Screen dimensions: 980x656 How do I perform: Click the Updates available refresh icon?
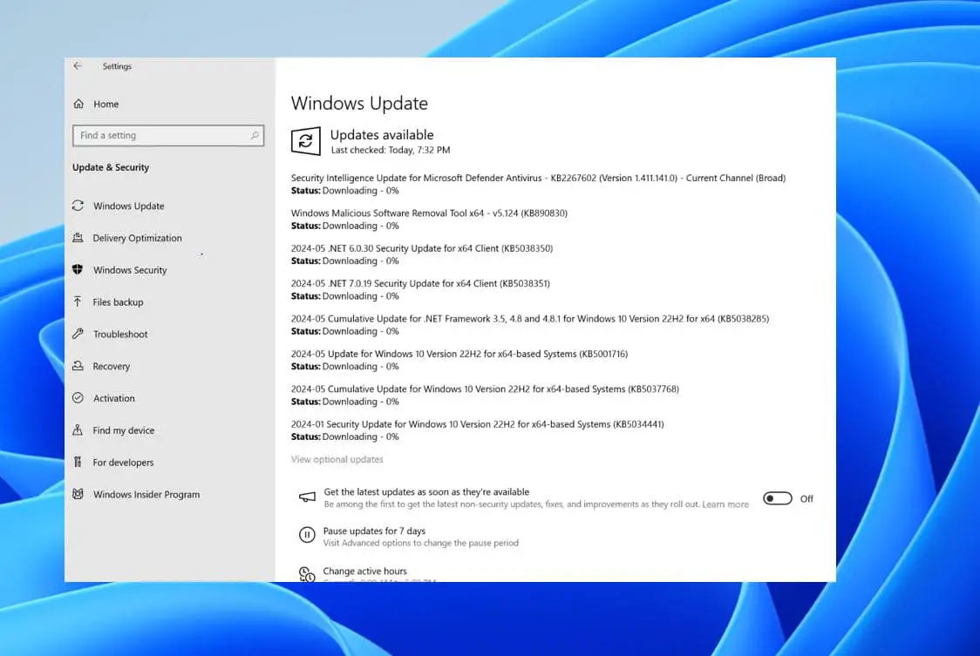click(x=306, y=141)
